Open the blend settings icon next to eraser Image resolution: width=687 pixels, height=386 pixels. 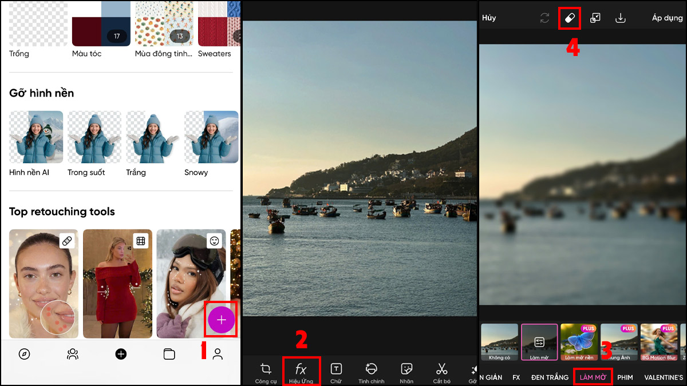tap(595, 18)
